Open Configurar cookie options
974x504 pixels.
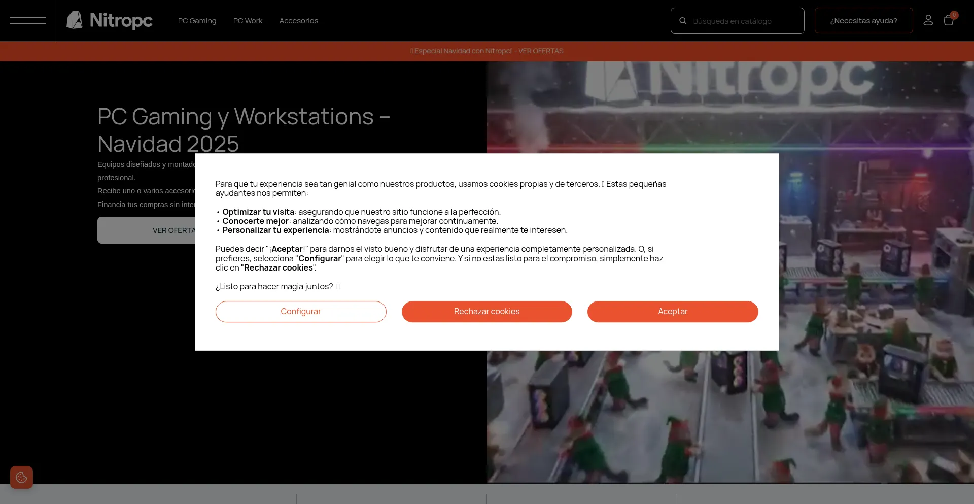[300, 311]
